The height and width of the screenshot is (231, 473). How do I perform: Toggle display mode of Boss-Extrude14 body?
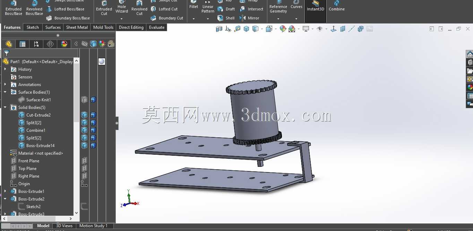[93, 146]
